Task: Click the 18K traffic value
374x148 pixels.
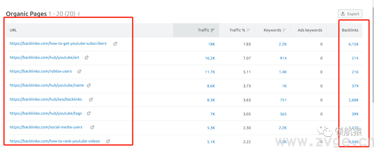Action: point(211,44)
